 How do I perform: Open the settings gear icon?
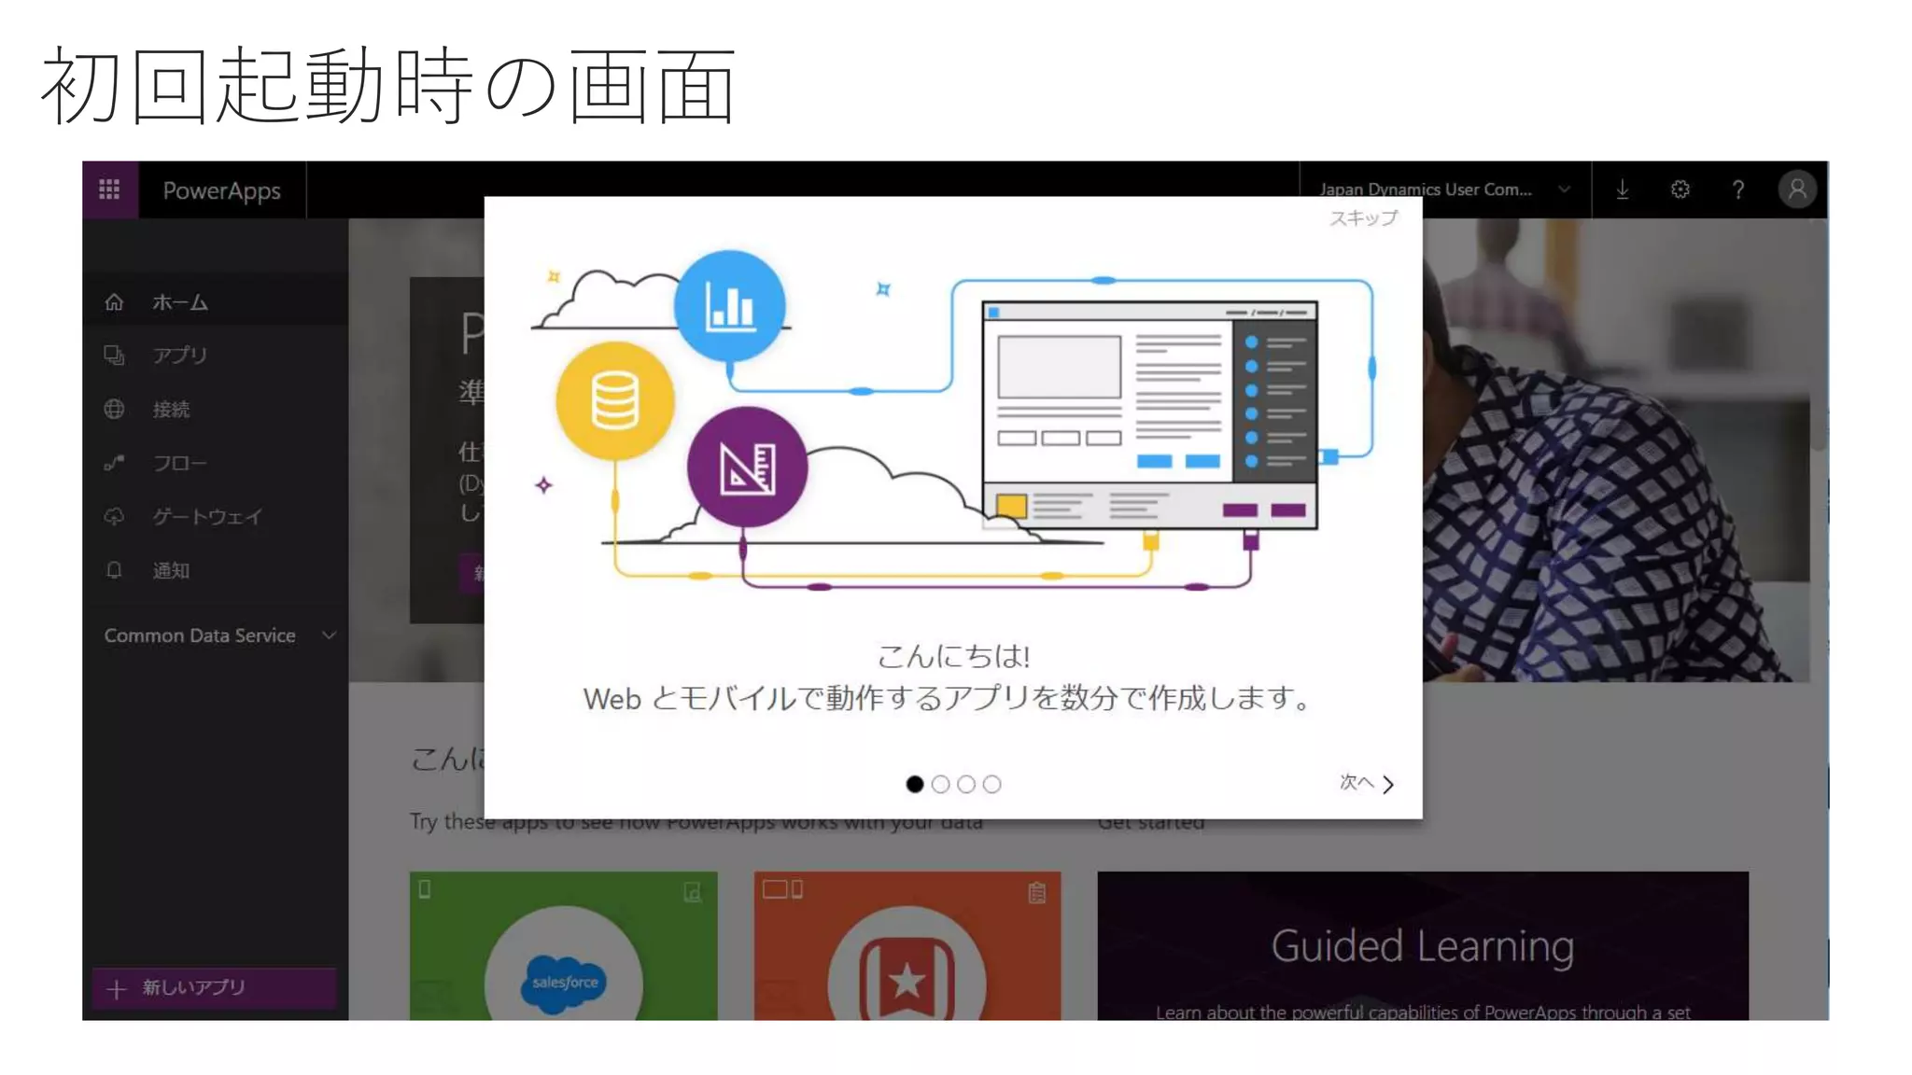pyautogui.click(x=1680, y=189)
